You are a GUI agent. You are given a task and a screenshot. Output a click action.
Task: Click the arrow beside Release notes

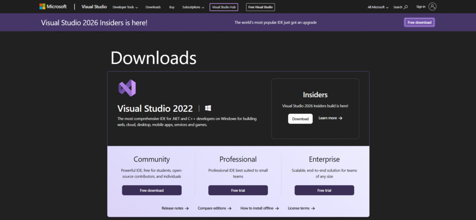[x=187, y=208]
